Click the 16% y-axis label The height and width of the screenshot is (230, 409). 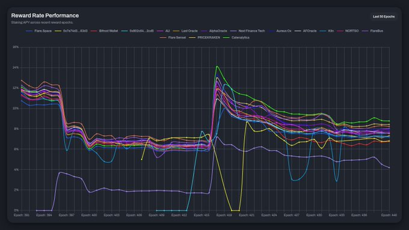coord(16,47)
